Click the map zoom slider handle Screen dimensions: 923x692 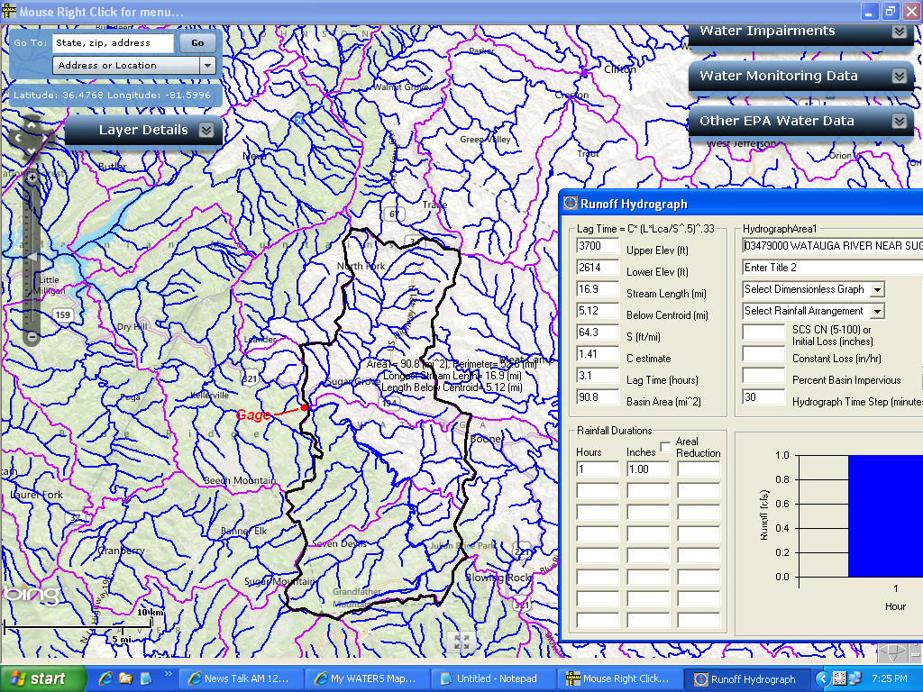(32, 258)
